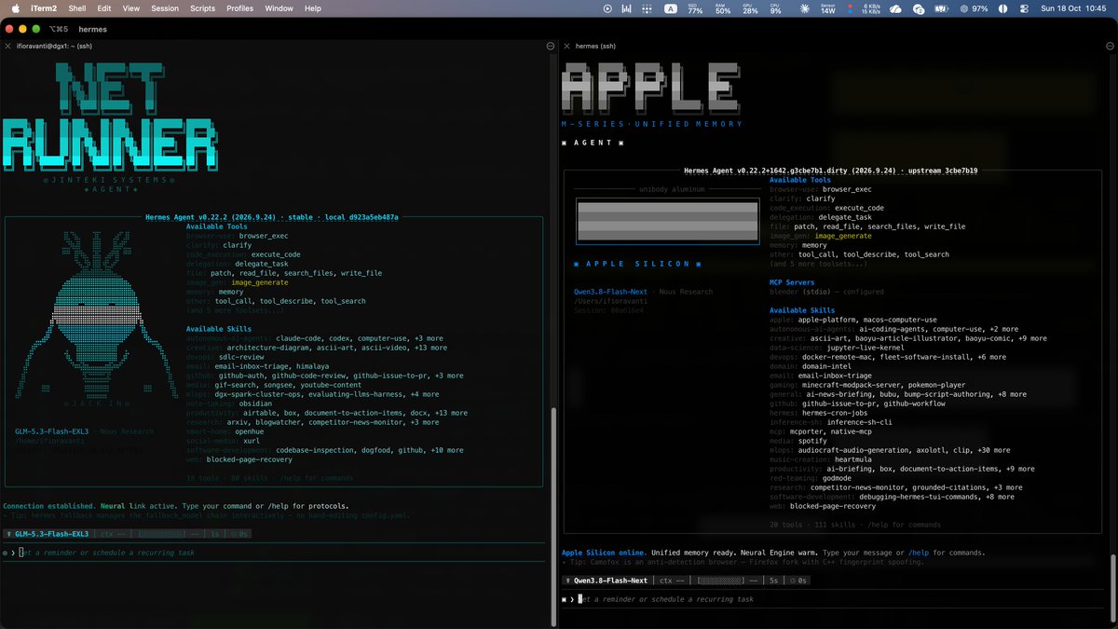Open the date and time clock

[x=1073, y=8]
